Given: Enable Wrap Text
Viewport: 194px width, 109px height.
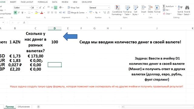Looking at the screenshot, I should click(x=73, y=8).
